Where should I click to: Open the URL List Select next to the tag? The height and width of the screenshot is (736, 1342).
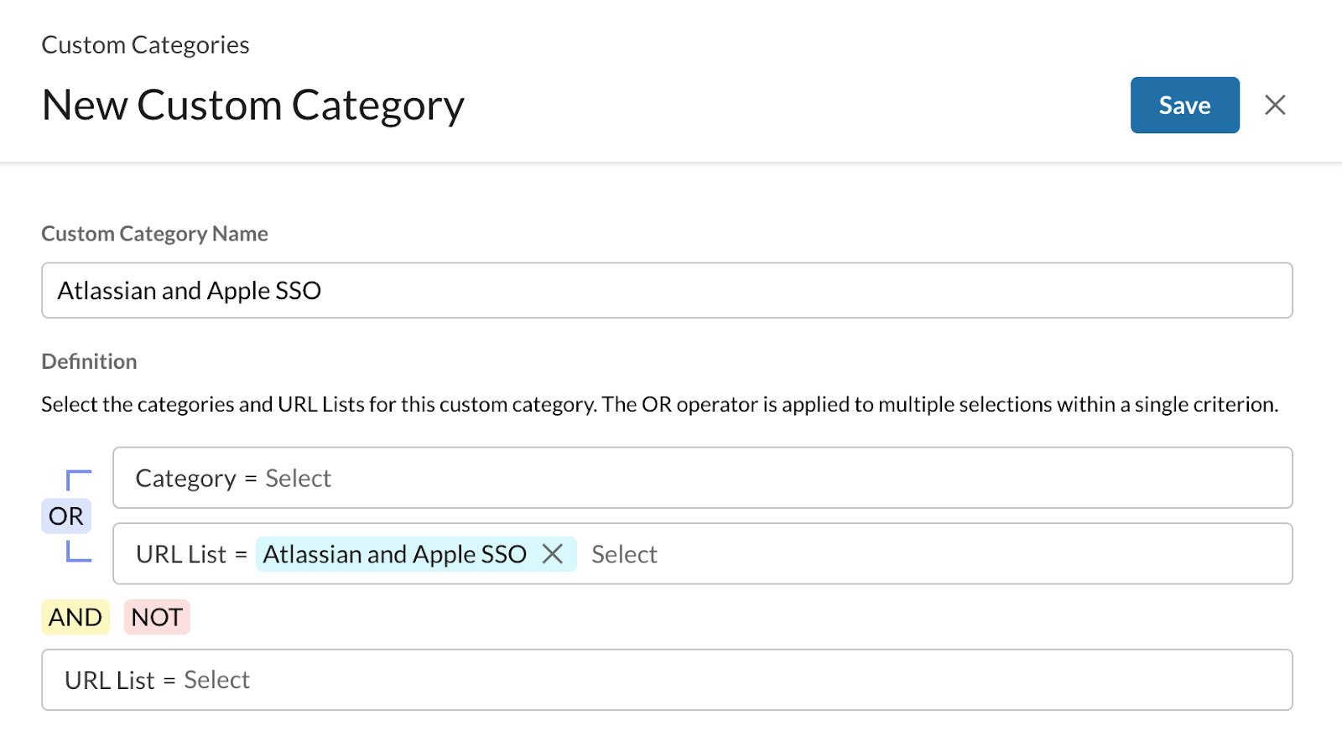point(624,554)
